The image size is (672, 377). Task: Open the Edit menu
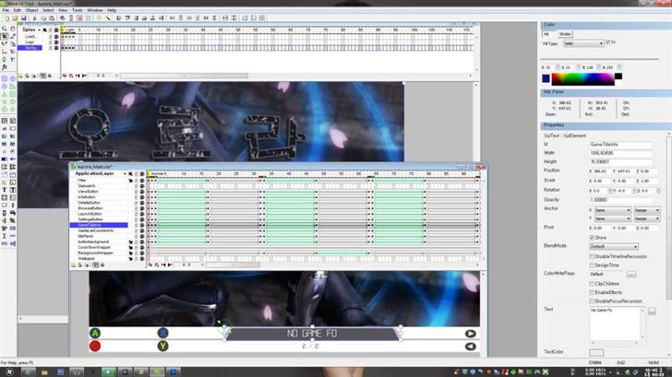pos(18,10)
